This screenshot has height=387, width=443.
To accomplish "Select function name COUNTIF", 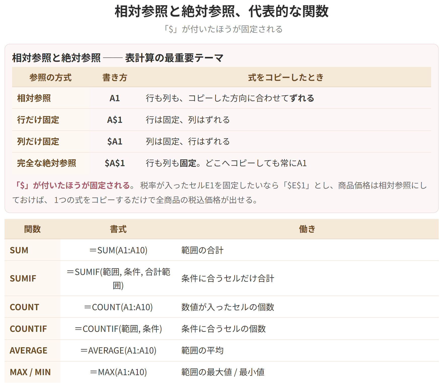I will click(x=28, y=329).
